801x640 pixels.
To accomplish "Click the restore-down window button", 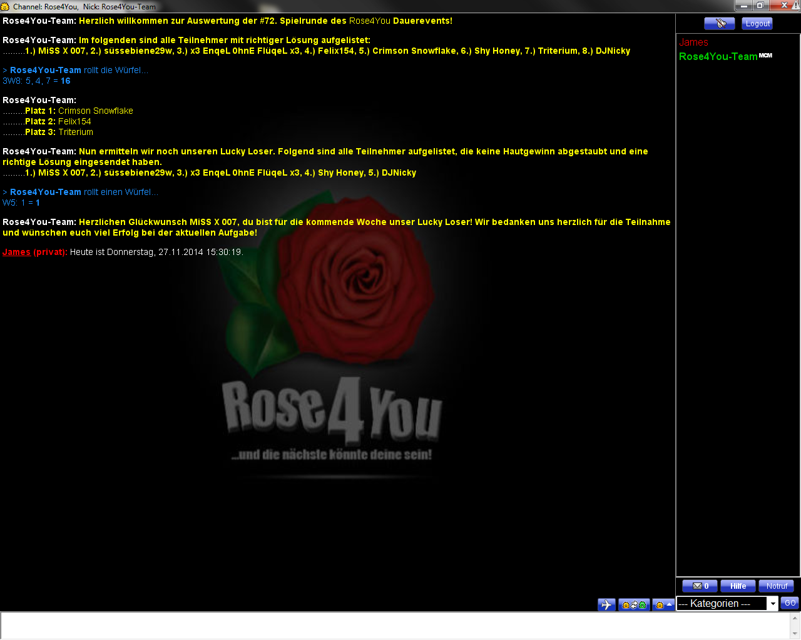I will (x=760, y=6).
